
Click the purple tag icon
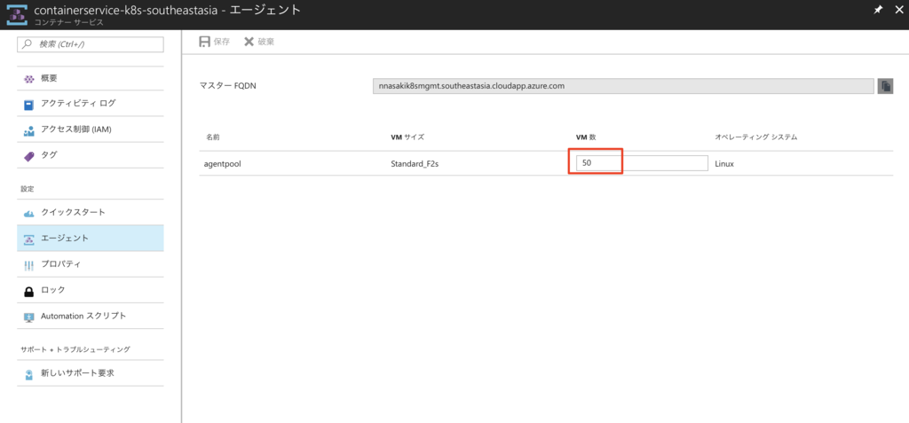tap(29, 156)
